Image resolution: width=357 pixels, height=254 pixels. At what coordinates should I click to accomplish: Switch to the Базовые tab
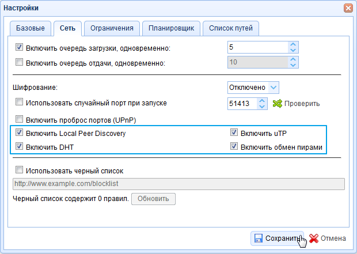[31, 28]
